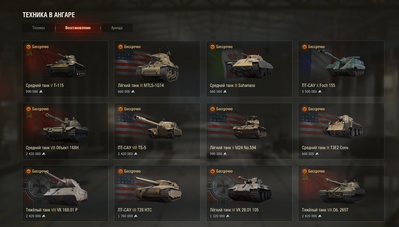
Task: Switch to the Техника tab
Action: click(38, 28)
